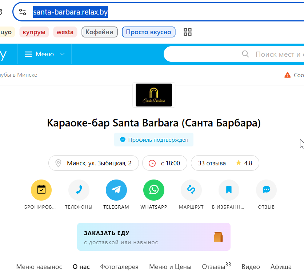
Task: Switch to the Меню и Цены tab
Action: 170,267
